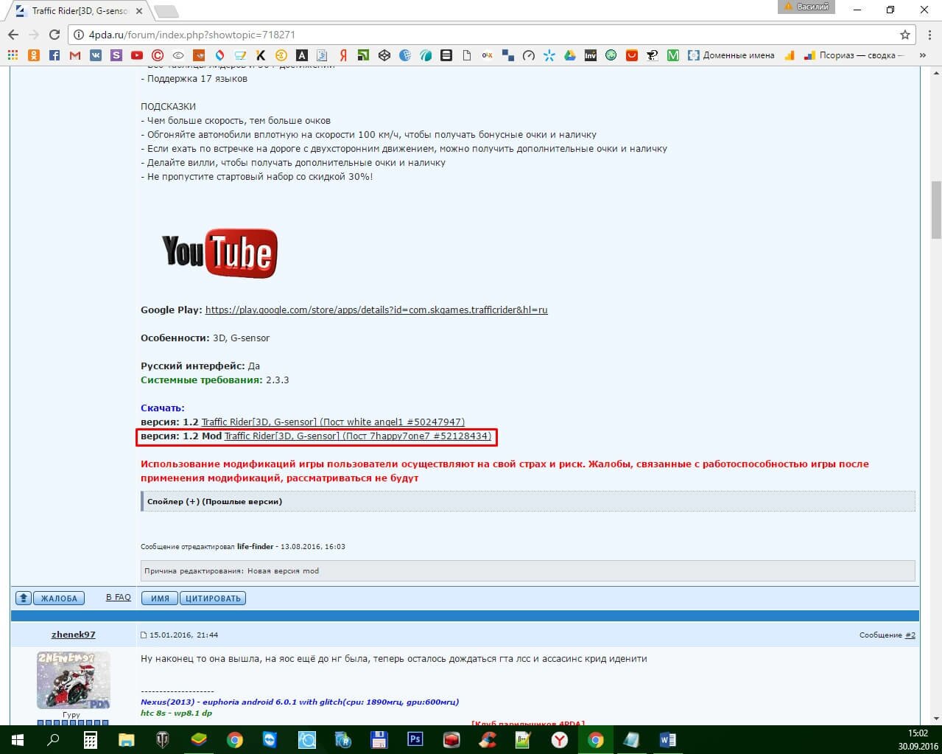This screenshot has height=754, width=942.
Task: Bookmark this page with the star icon
Action: [904, 35]
